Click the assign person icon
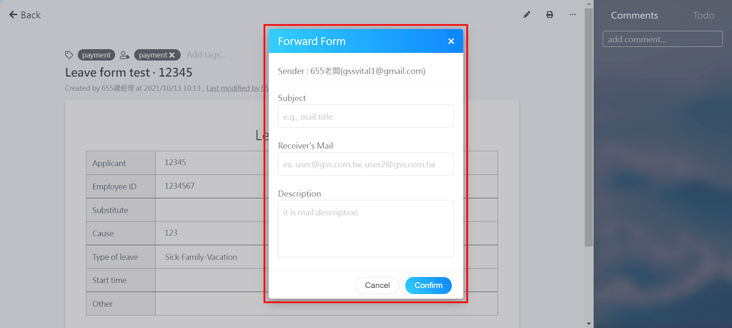 click(124, 55)
